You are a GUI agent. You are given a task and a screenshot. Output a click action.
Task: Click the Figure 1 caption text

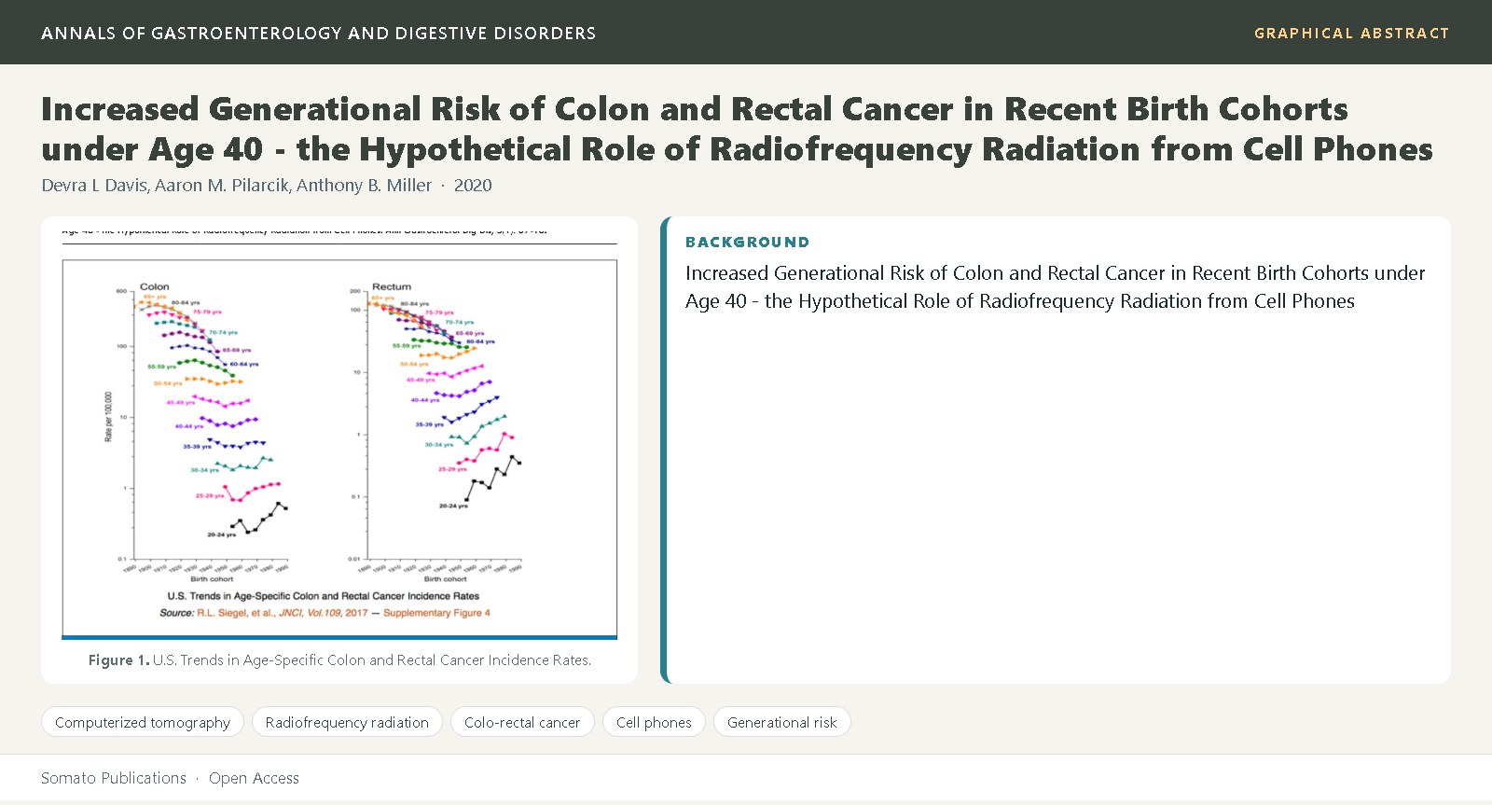(x=339, y=659)
